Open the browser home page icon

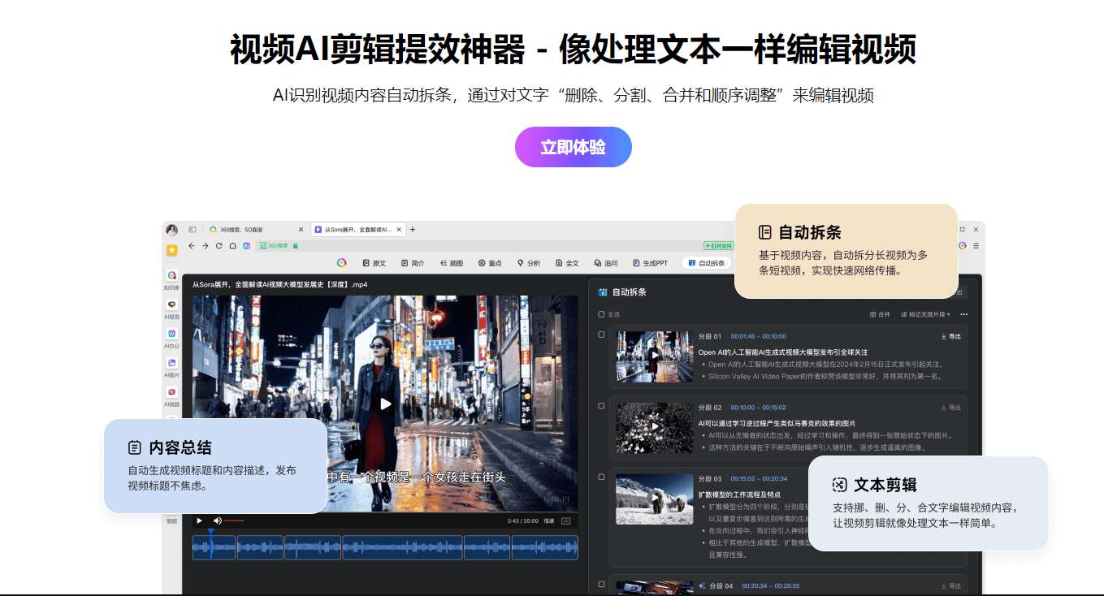[x=232, y=245]
